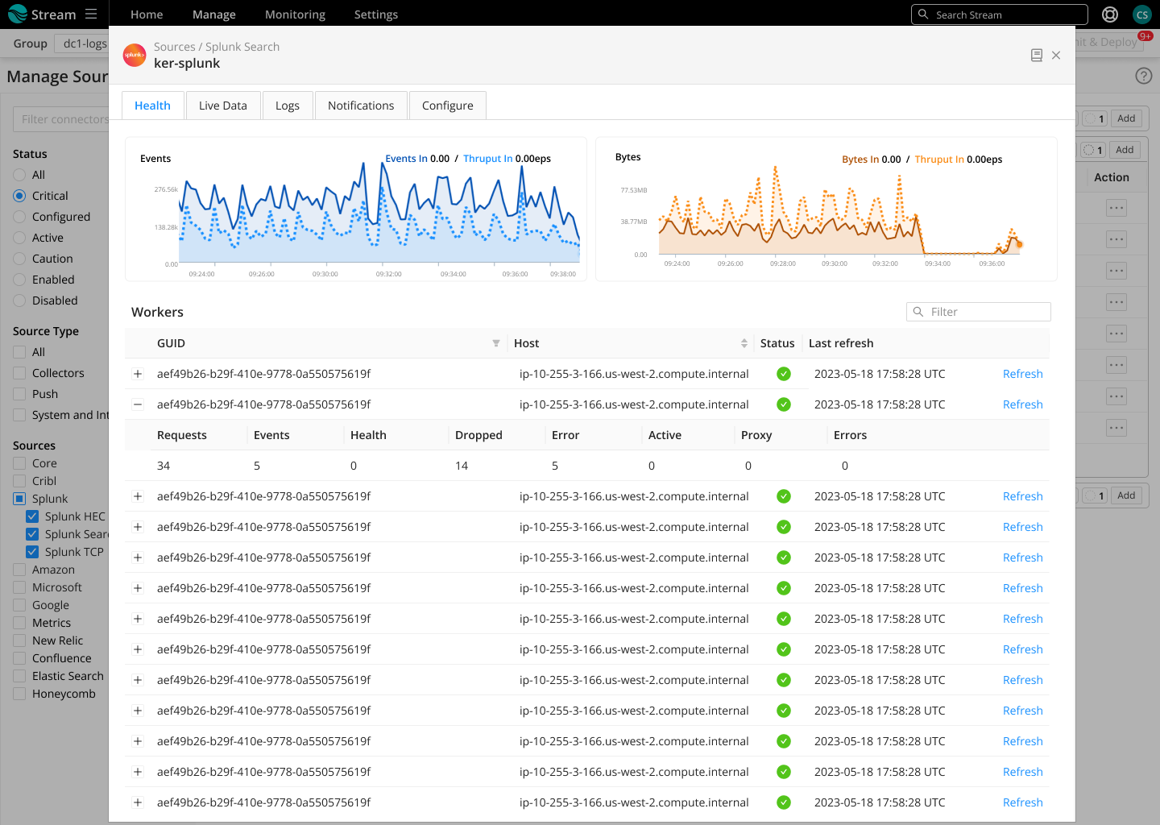Viewport: 1160px width, 825px height.
Task: Expand the last worker row
Action: (138, 802)
